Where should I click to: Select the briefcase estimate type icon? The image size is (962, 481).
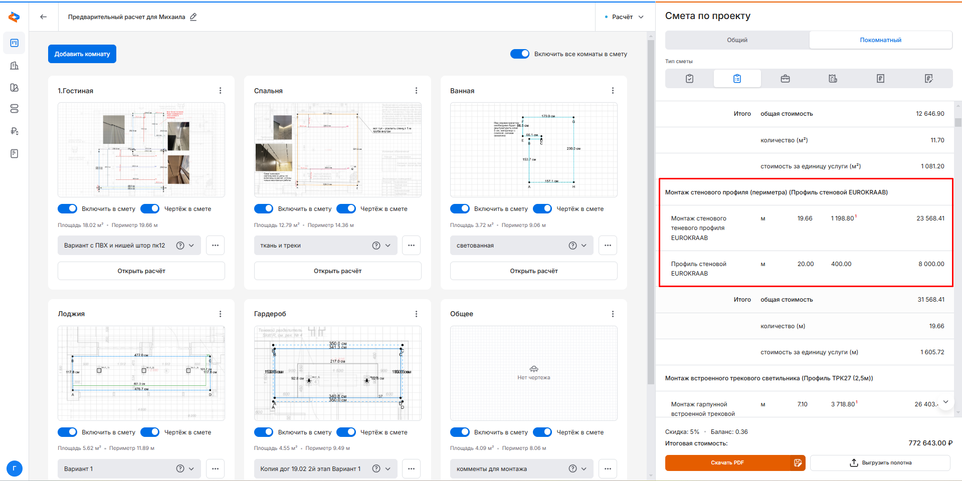[785, 79]
